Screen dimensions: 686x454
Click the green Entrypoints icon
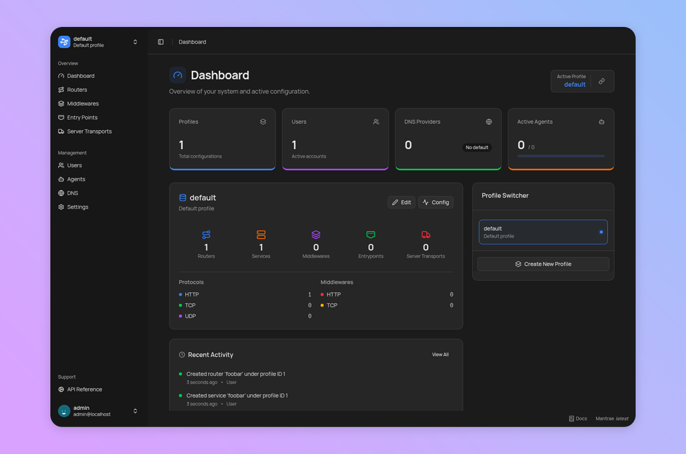click(371, 235)
